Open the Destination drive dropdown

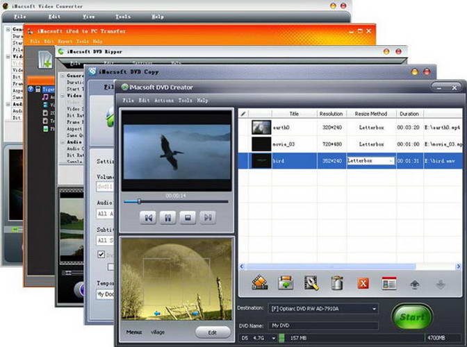point(375,308)
